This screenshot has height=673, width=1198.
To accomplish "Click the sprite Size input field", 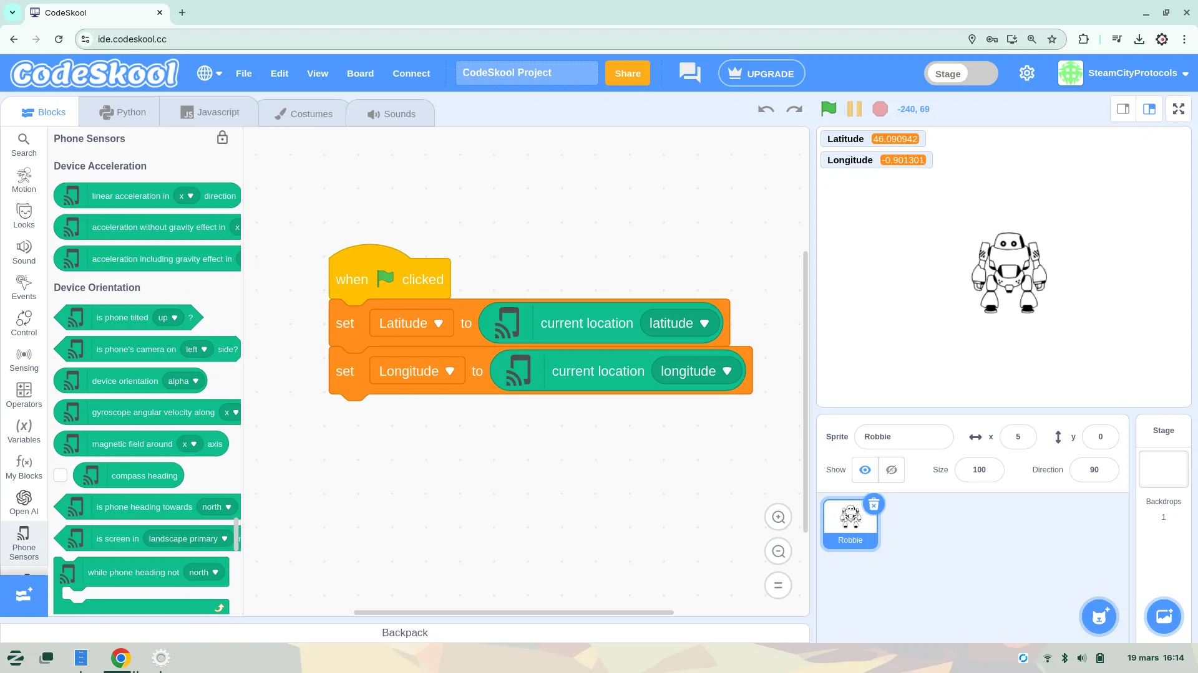I will [979, 470].
